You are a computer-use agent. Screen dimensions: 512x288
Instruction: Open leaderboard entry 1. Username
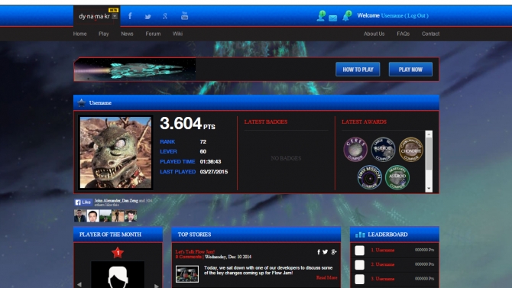[383, 250]
